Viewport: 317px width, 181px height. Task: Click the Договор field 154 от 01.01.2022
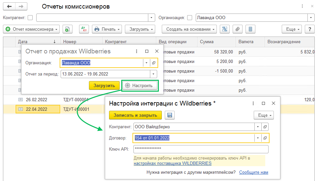coord(193,138)
